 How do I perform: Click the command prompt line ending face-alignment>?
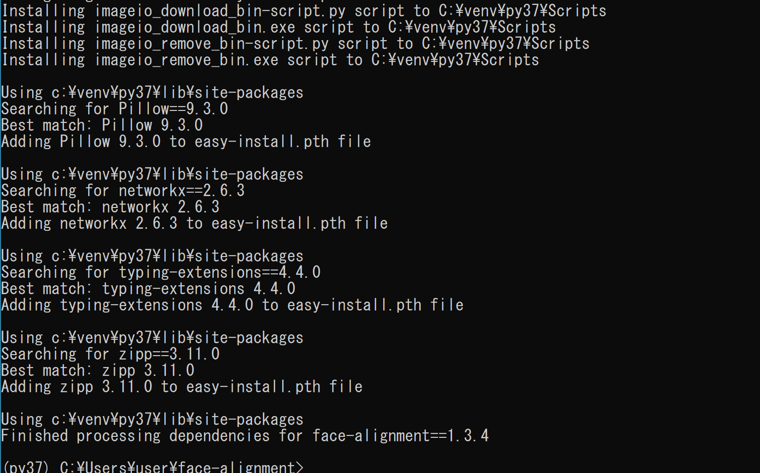coord(153,467)
